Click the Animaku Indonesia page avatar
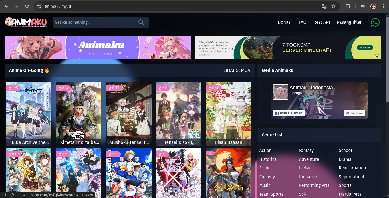389x198 pixels. coord(281,92)
